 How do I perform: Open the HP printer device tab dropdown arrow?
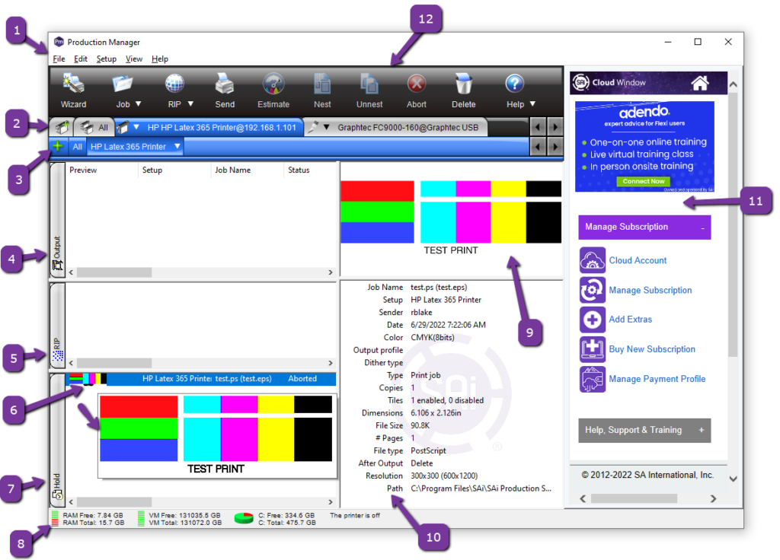[x=136, y=127]
